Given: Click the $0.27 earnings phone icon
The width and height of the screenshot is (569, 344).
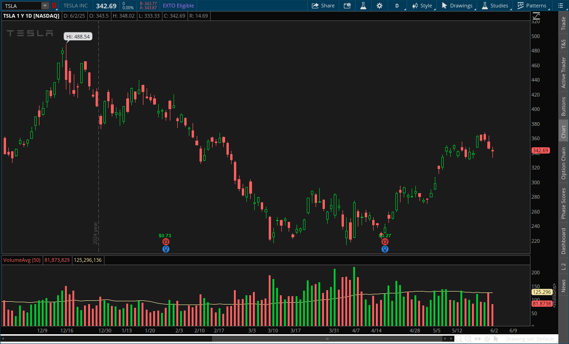Looking at the screenshot, I should click(x=385, y=242).
